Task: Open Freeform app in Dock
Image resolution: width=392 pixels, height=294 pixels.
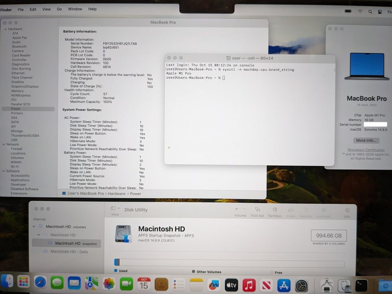Action: (x=214, y=285)
